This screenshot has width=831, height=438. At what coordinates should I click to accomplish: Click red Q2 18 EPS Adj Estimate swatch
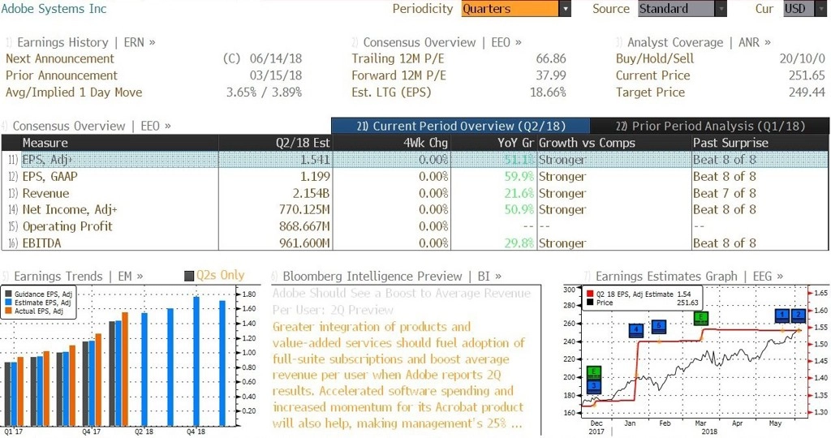pos(591,294)
